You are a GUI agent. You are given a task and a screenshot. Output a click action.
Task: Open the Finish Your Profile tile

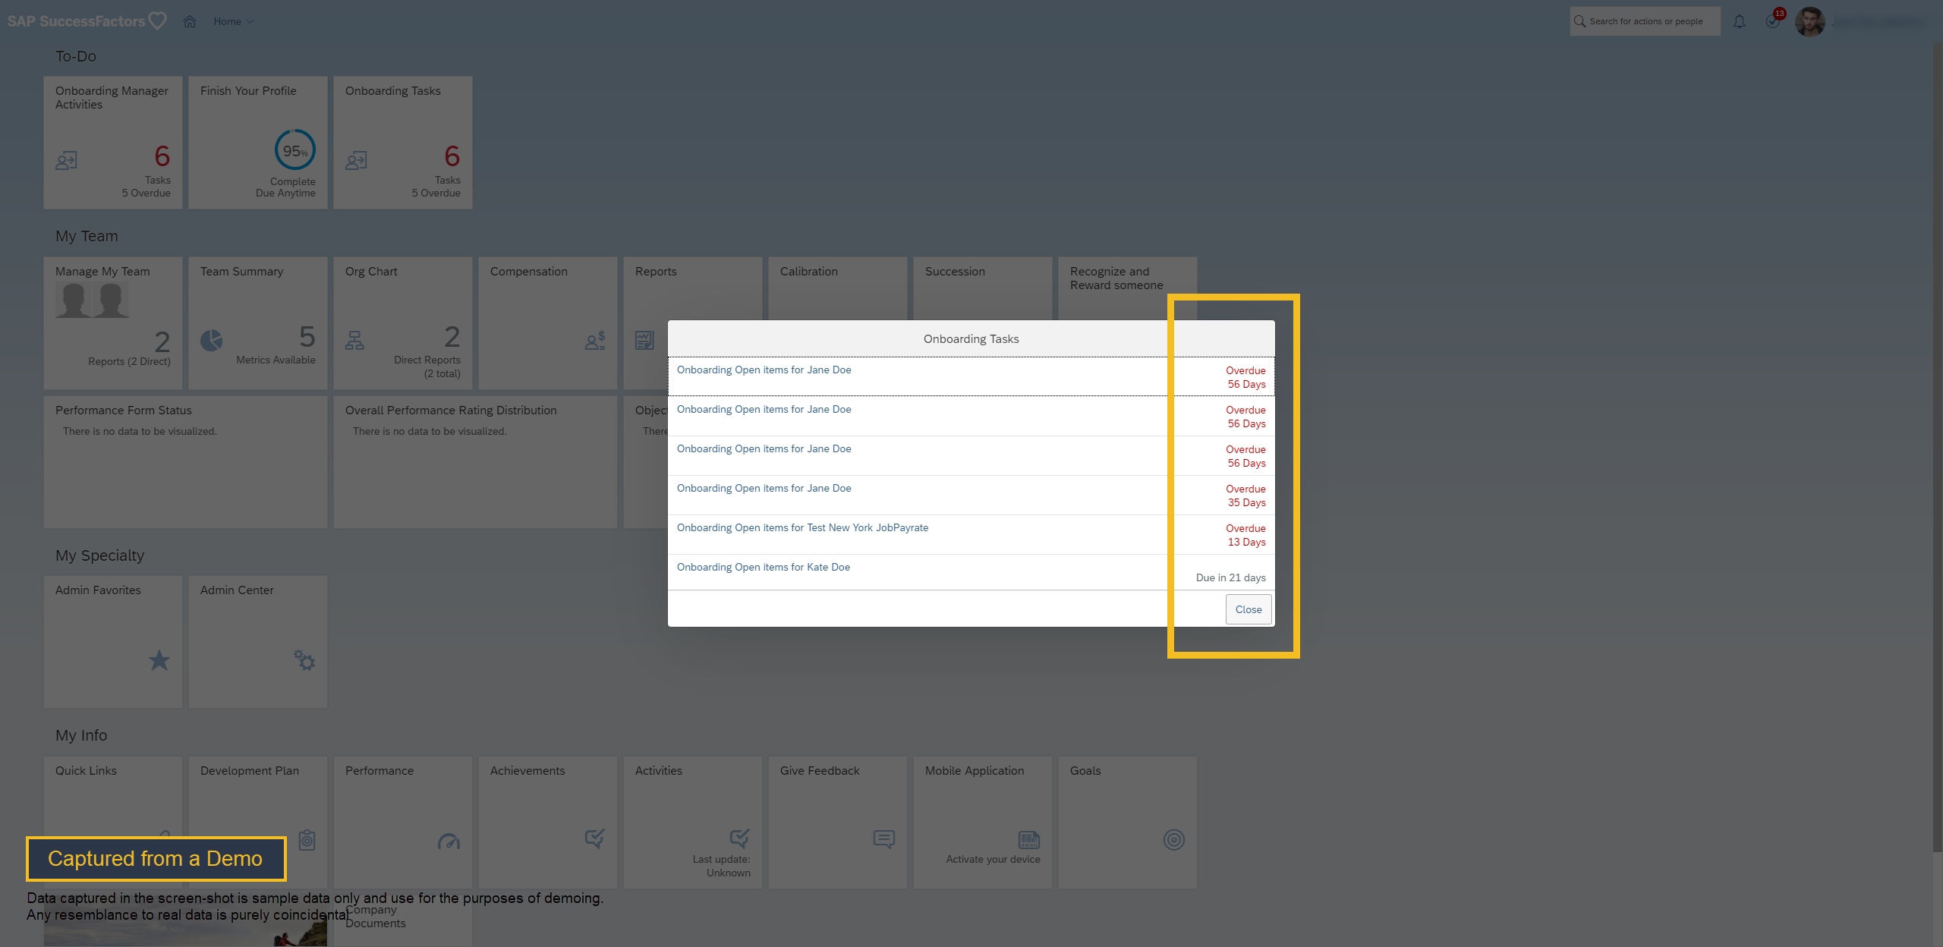258,142
